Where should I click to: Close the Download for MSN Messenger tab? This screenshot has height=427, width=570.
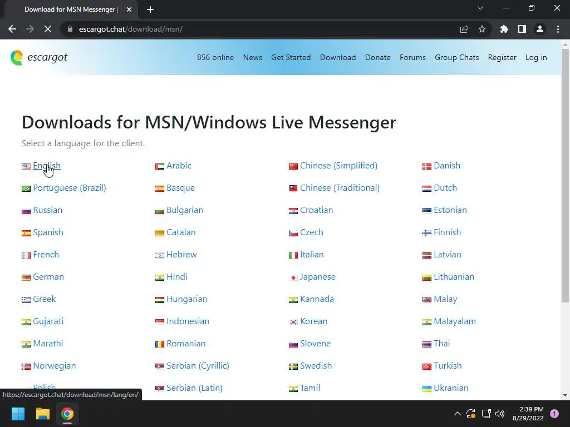(129, 9)
